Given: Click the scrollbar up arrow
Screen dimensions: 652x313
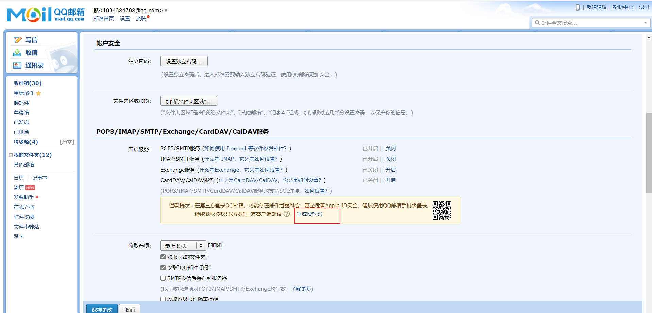Looking at the screenshot, I should coord(649,38).
